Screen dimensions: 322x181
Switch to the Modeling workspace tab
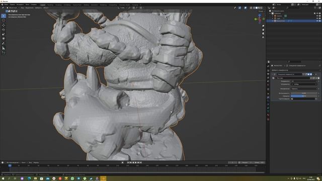(x=50, y=5)
